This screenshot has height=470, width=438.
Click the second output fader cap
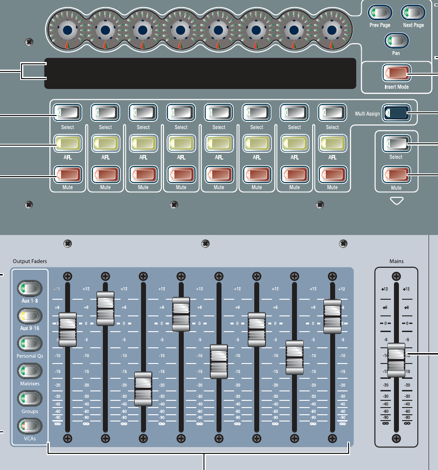coord(106,308)
